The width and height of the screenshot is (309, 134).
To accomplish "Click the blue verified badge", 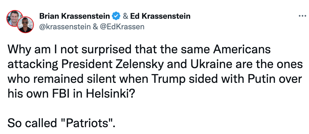I will [116, 16].
